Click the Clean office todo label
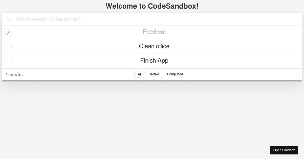 154,46
